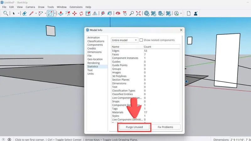Choose the Offset tool
The height and width of the screenshot is (141, 251).
click(x=68, y=13)
